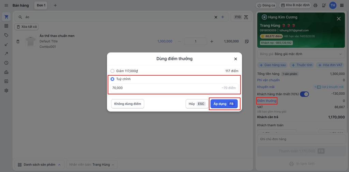
Task: Close the Dùng điểm thưởng dialog
Action: pos(236,59)
